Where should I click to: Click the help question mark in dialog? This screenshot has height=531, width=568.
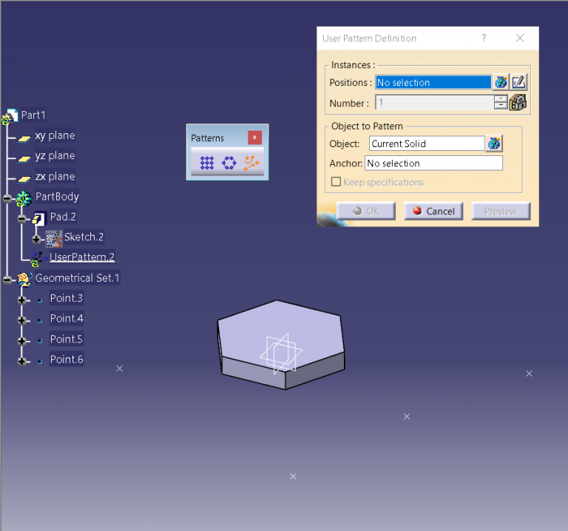[x=484, y=38]
